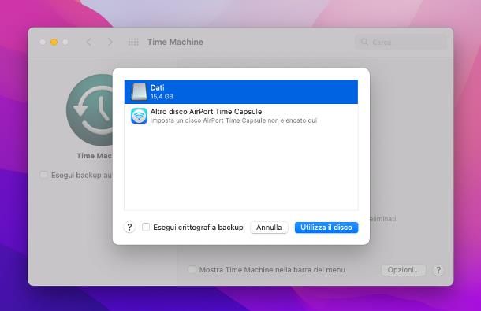Select the Dati disk row
Viewport: 481px width, 311px height.
coord(241,92)
